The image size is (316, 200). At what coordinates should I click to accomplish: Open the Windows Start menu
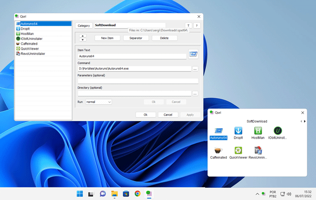click(80, 194)
